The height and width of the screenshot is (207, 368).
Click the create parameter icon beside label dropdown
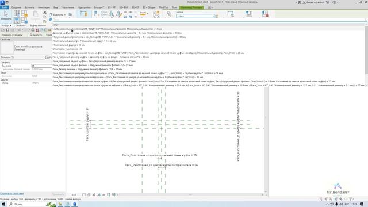(217, 16)
